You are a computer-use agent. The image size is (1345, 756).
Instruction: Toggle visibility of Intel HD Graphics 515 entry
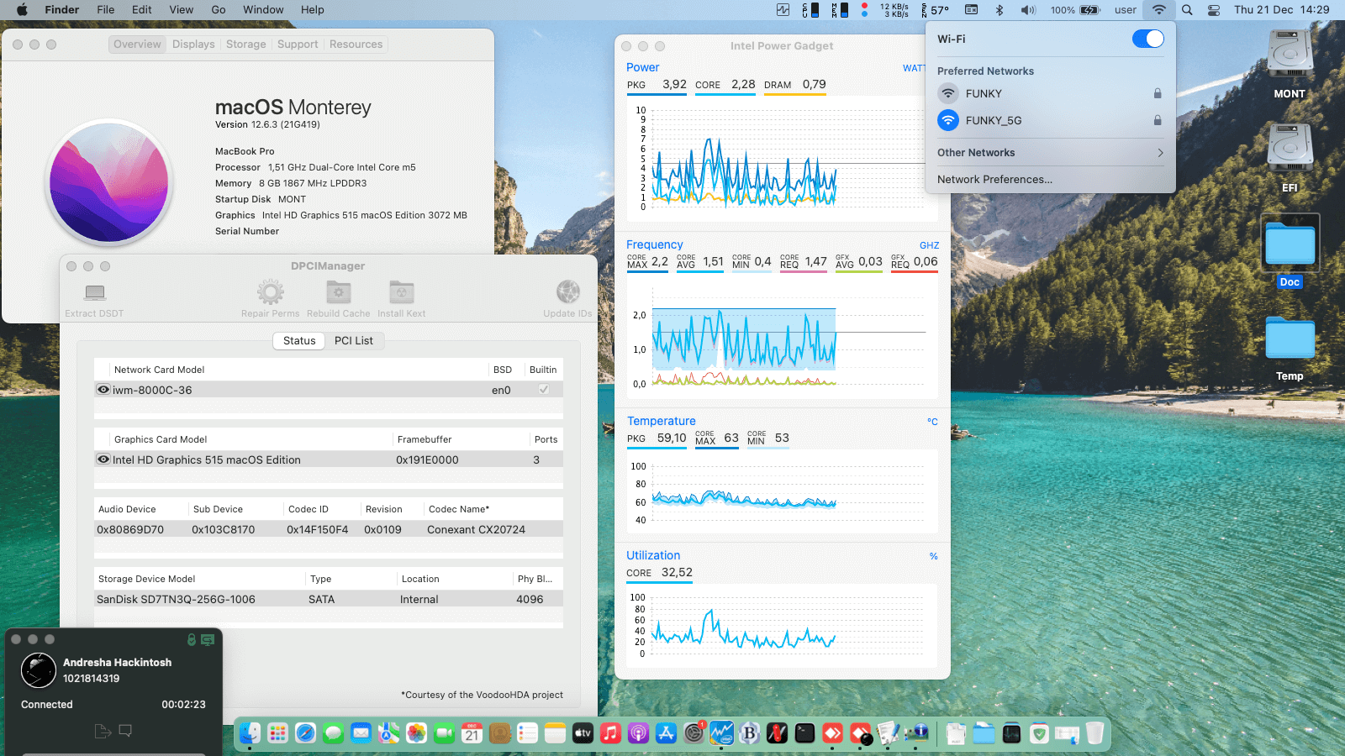tap(103, 459)
